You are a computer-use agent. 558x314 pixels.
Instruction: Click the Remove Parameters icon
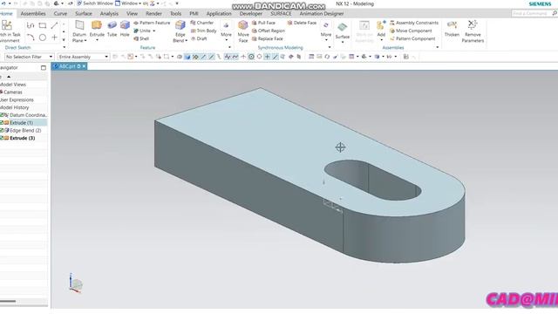(473, 25)
